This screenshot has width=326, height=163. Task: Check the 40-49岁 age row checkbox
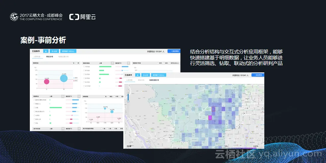[84, 82]
